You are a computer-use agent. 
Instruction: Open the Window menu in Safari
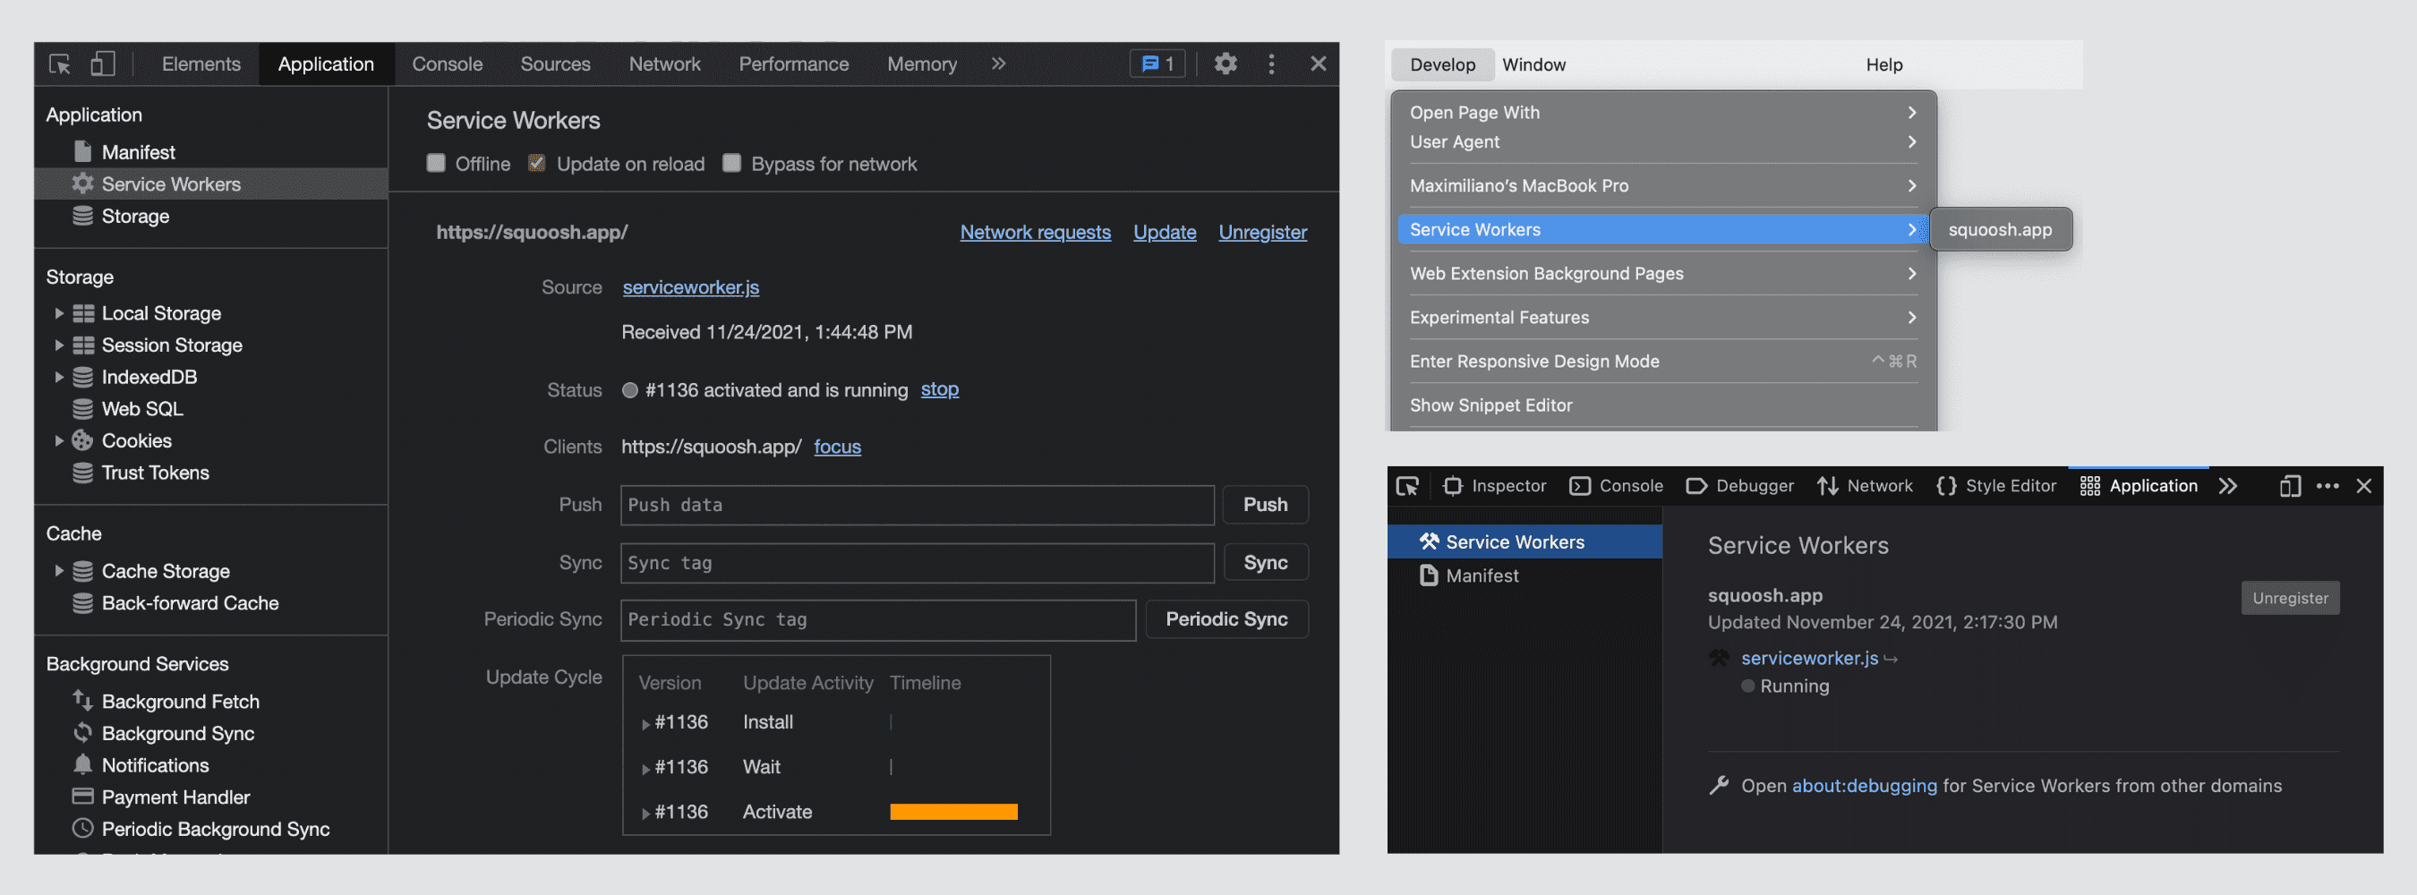click(x=1533, y=64)
